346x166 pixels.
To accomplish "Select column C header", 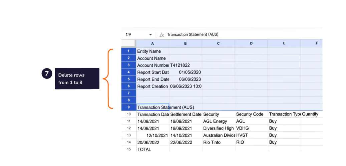I will pyautogui.click(x=218, y=43).
